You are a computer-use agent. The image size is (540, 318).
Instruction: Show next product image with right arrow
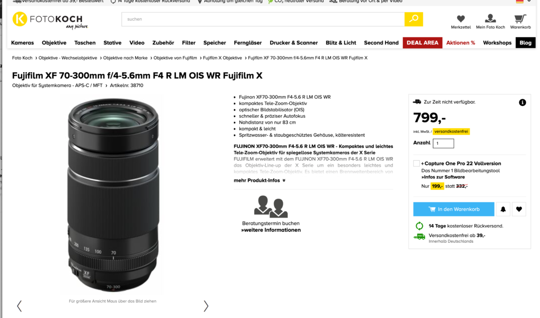(x=206, y=306)
